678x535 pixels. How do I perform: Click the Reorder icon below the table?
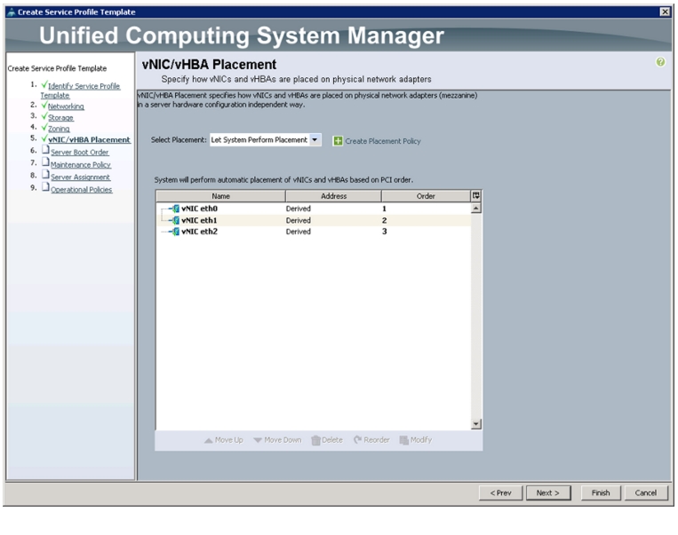point(357,440)
